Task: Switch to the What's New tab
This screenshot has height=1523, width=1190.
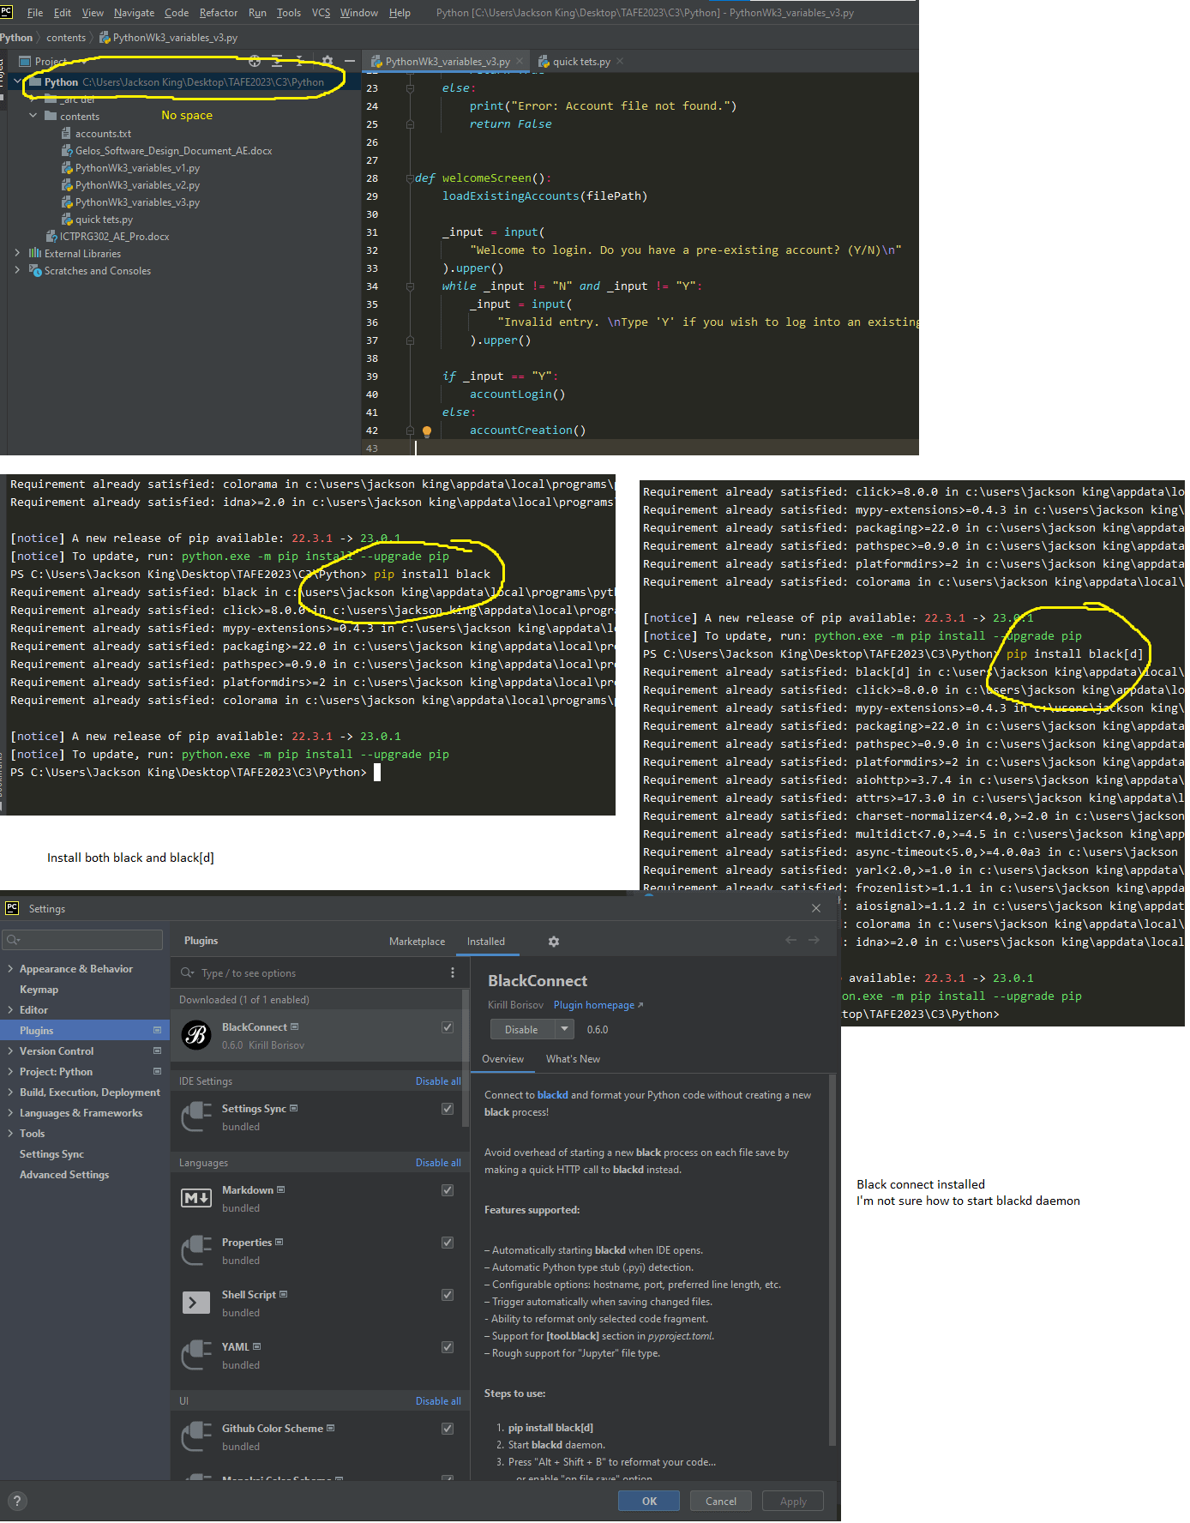Action: [x=573, y=1059]
